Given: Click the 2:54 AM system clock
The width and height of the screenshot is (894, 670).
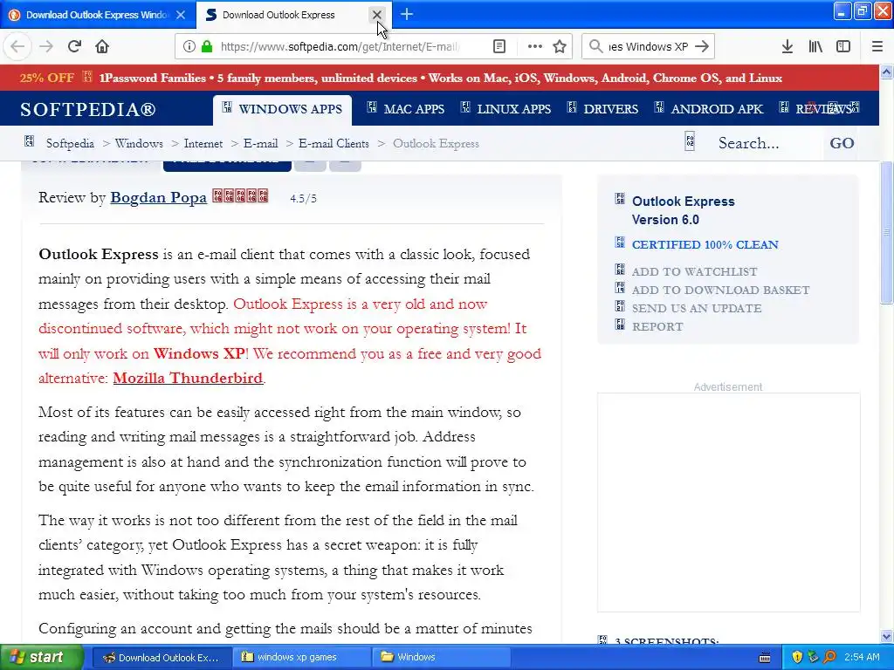Looking at the screenshot, I should (x=862, y=657).
